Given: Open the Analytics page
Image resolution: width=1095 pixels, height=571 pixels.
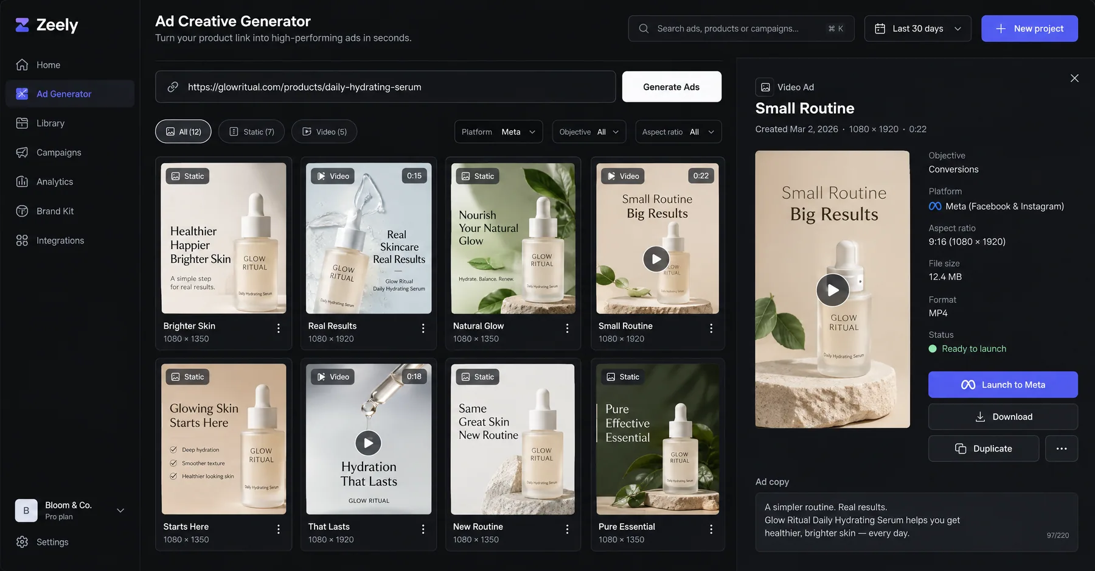Looking at the screenshot, I should click(70, 181).
